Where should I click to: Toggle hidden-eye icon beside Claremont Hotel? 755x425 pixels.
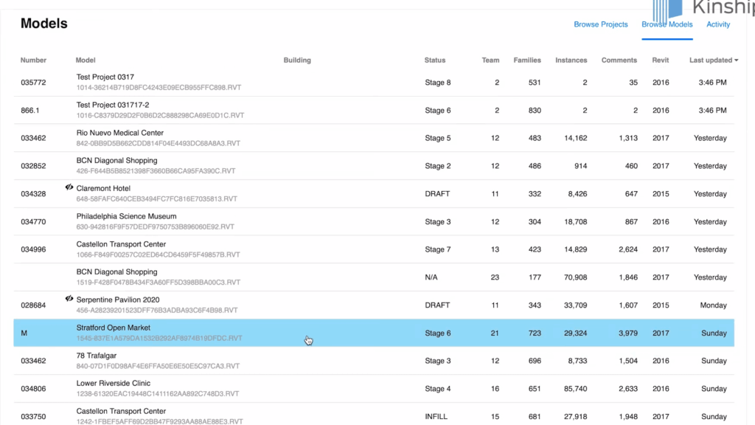tap(69, 187)
